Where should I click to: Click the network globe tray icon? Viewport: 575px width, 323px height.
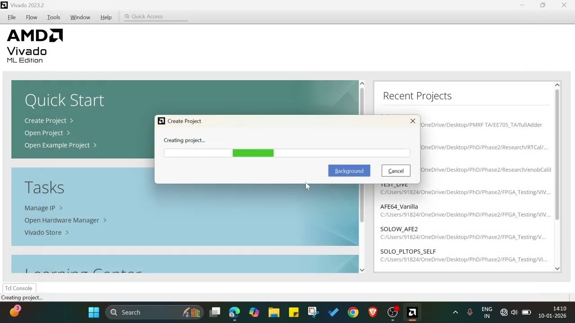pyautogui.click(x=504, y=312)
